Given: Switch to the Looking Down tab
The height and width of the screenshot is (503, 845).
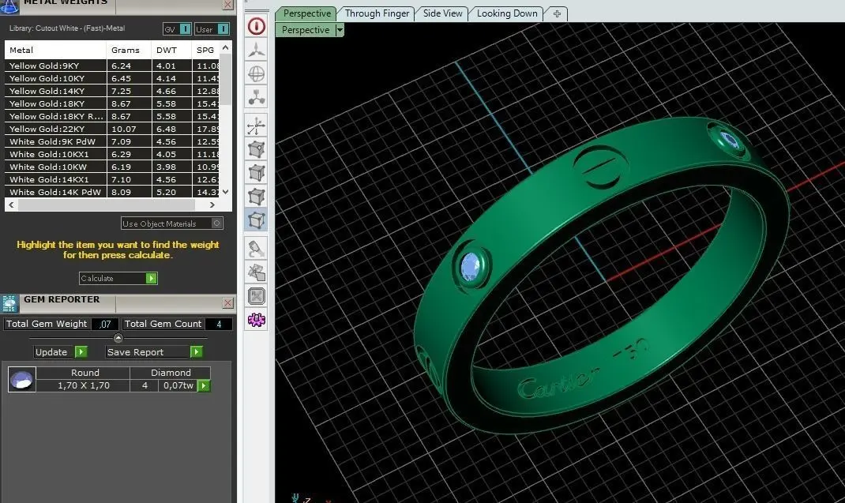Looking at the screenshot, I should [x=507, y=13].
